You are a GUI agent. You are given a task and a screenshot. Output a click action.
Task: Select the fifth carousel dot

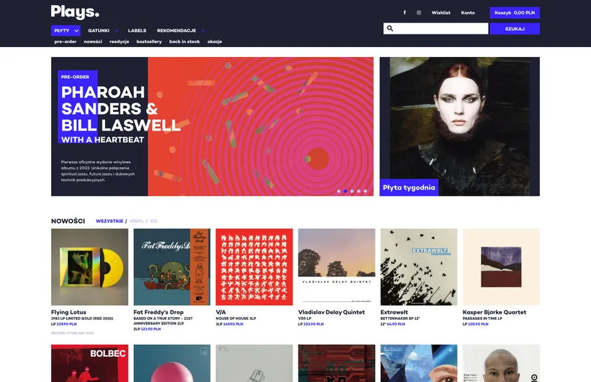365,191
